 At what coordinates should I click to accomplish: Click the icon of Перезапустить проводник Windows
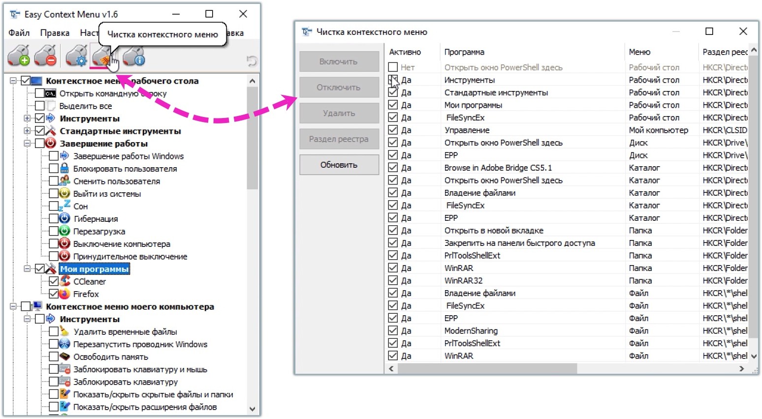coord(64,344)
